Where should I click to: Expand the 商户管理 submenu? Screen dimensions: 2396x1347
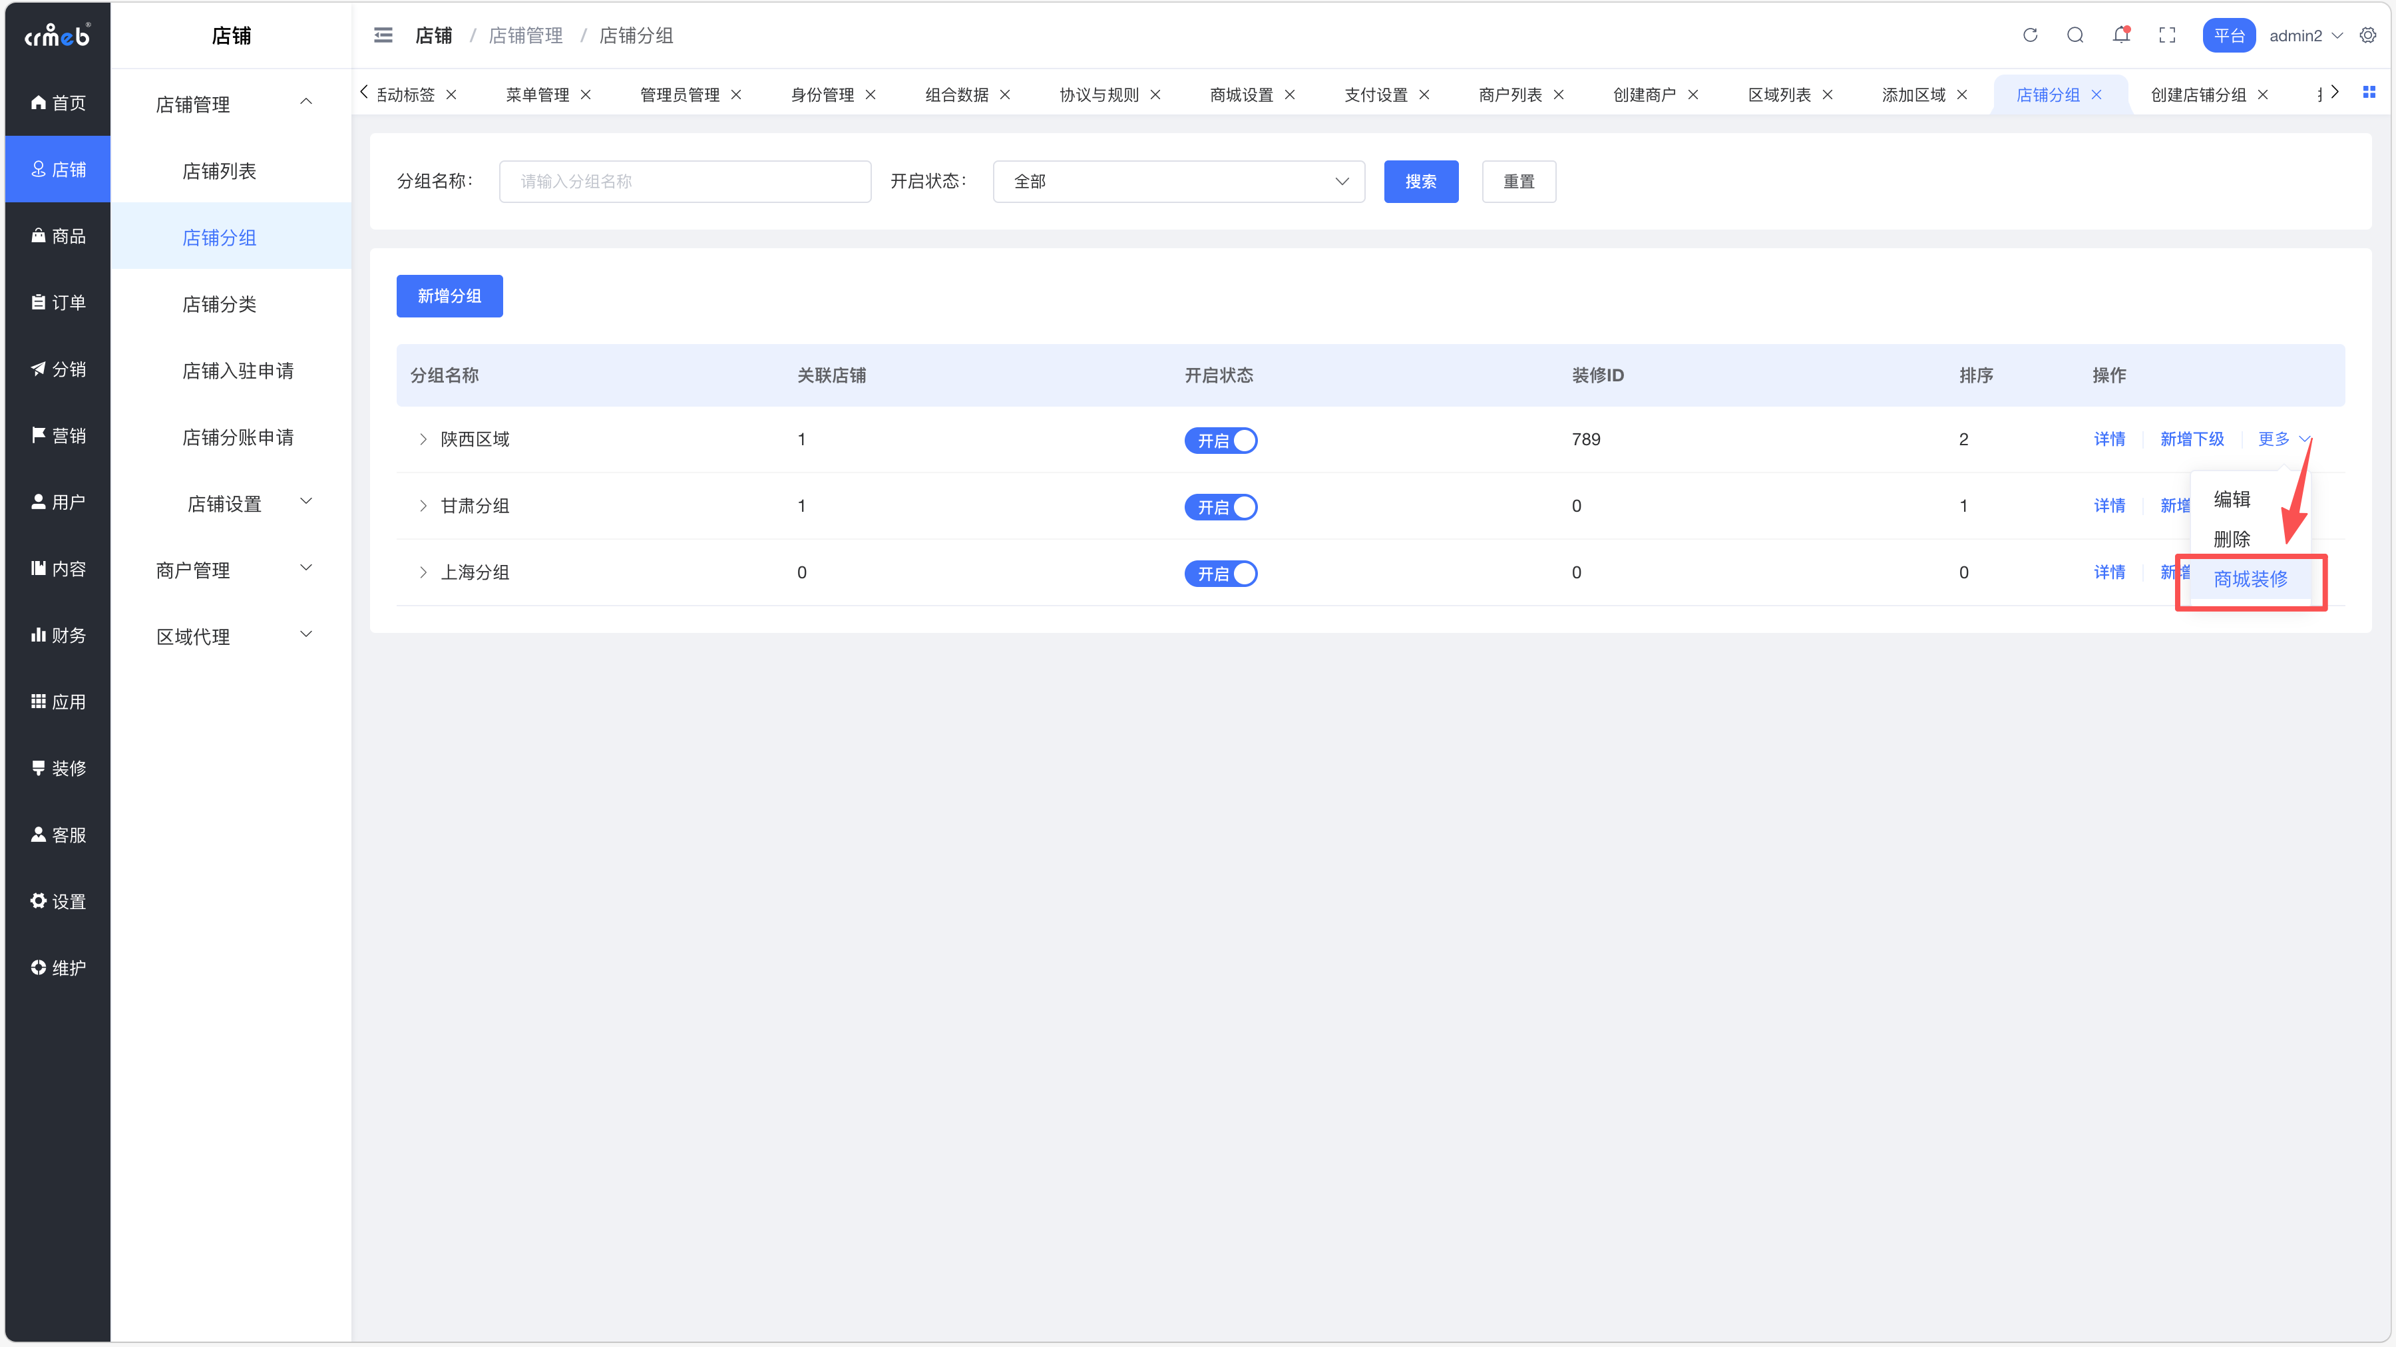tap(232, 570)
